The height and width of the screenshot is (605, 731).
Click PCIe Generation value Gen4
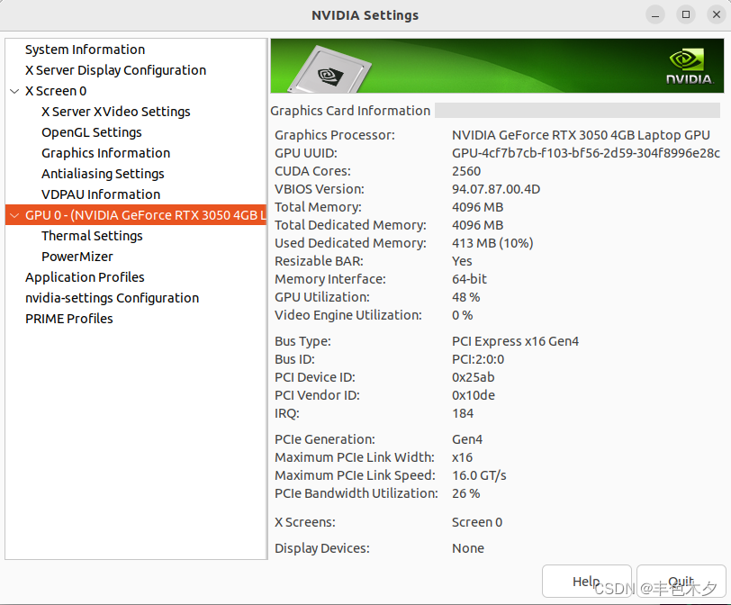[467, 439]
